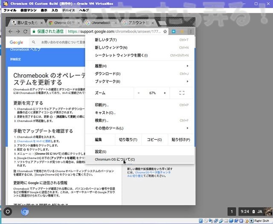The image size is (273, 224).
Task: Launch Chromium browser from the shelf
Action: (25, 212)
